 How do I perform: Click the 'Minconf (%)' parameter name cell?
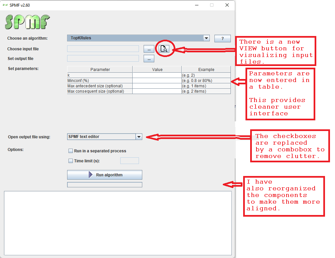click(x=100, y=81)
